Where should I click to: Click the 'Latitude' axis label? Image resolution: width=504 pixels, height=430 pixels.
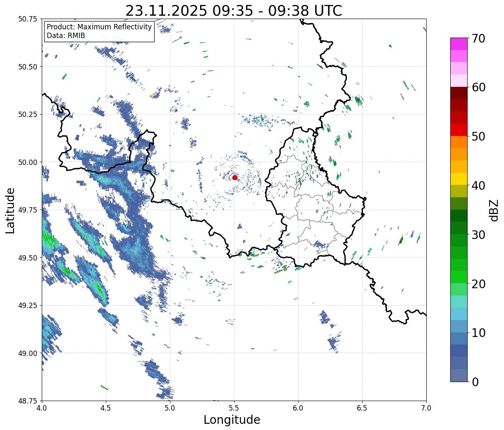(x=10, y=210)
